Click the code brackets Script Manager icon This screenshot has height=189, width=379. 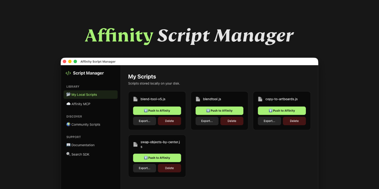coord(68,73)
